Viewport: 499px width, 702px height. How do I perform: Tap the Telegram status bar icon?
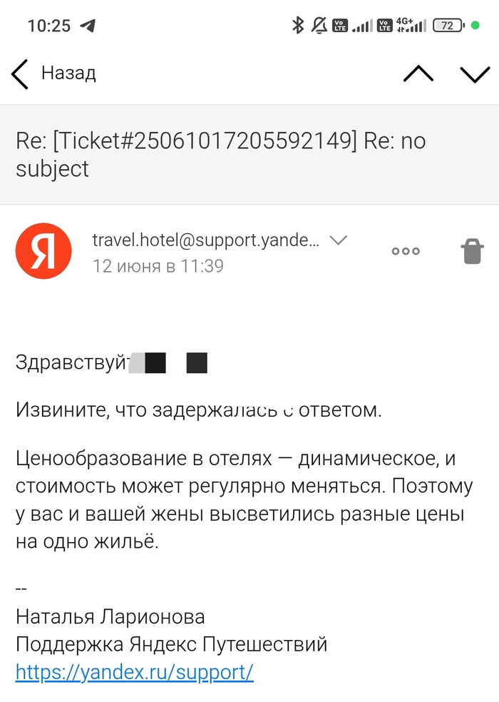(88, 26)
